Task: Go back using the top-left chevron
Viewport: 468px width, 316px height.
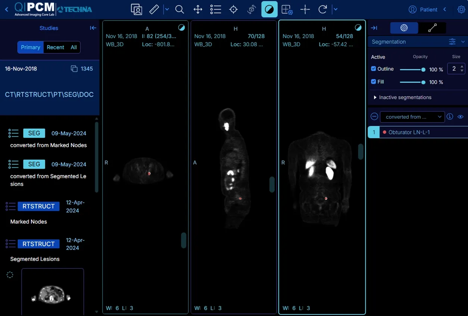Action: coord(6,9)
